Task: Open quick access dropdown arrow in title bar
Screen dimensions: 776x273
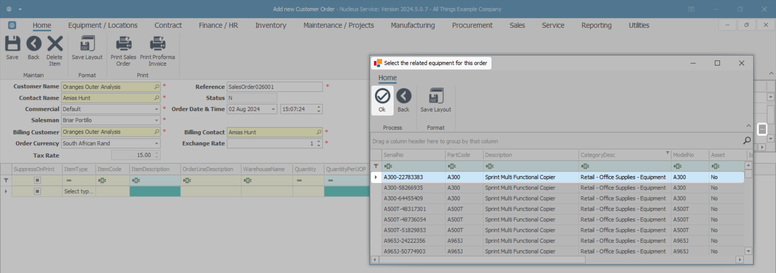Action: (x=20, y=9)
